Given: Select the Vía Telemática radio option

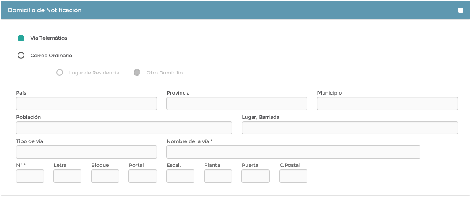Looking at the screenshot, I should [21, 38].
